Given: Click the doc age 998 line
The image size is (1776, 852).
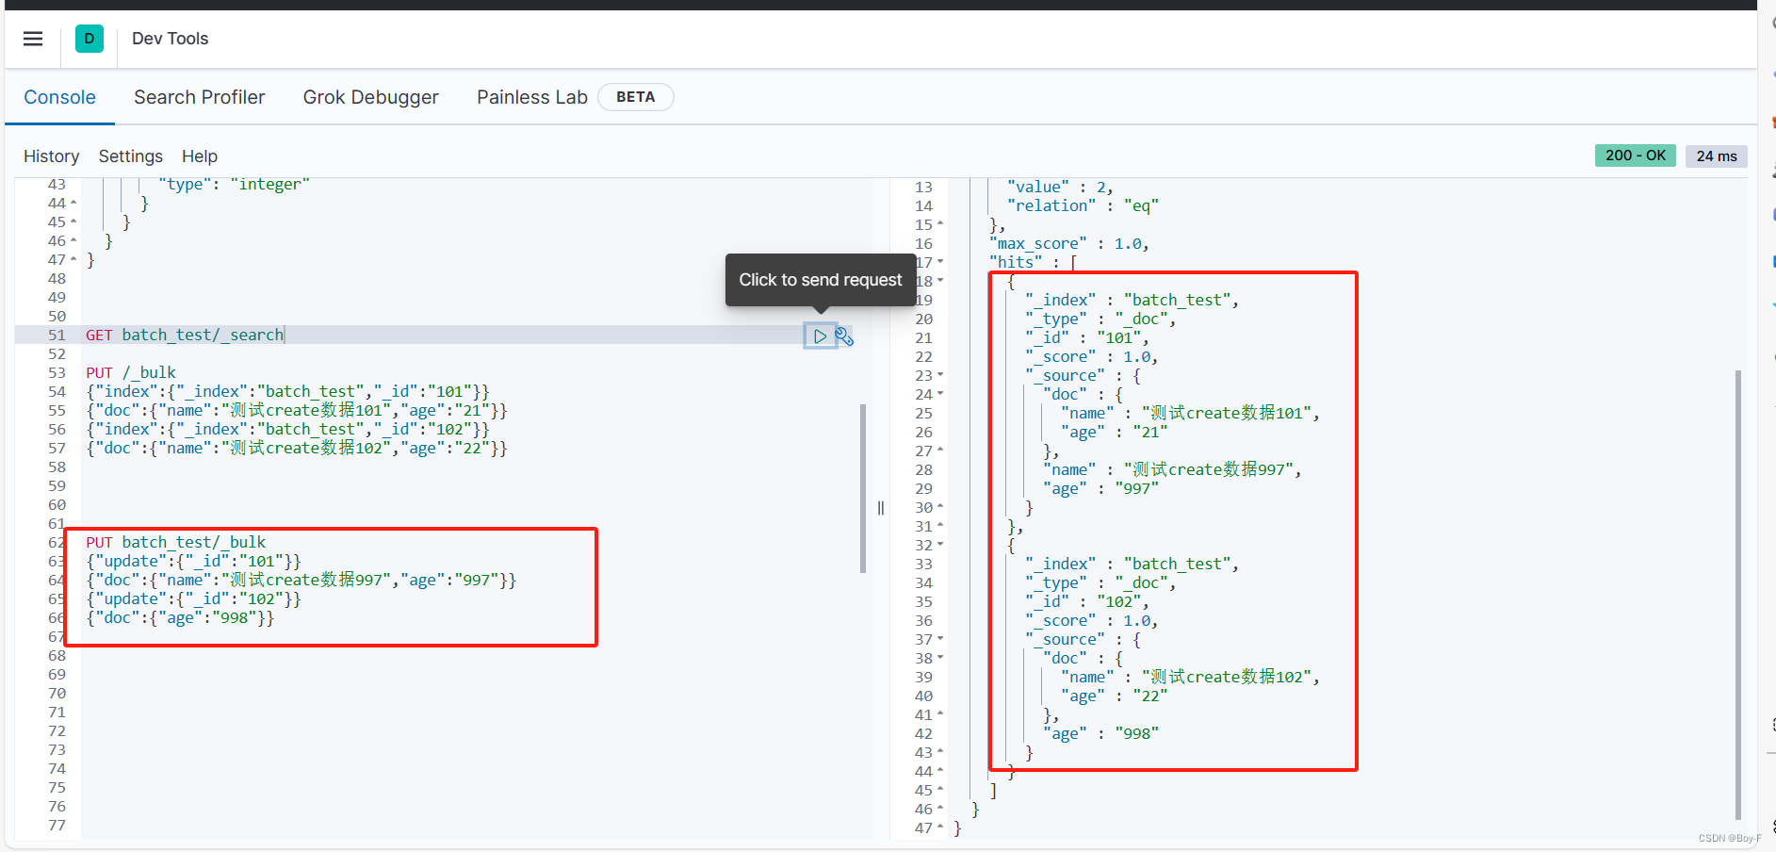Looking at the screenshot, I should click(180, 617).
